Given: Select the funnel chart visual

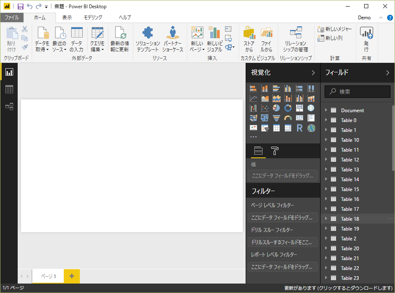Looking at the screenshot, I should pyautogui.click(x=276, y=118).
